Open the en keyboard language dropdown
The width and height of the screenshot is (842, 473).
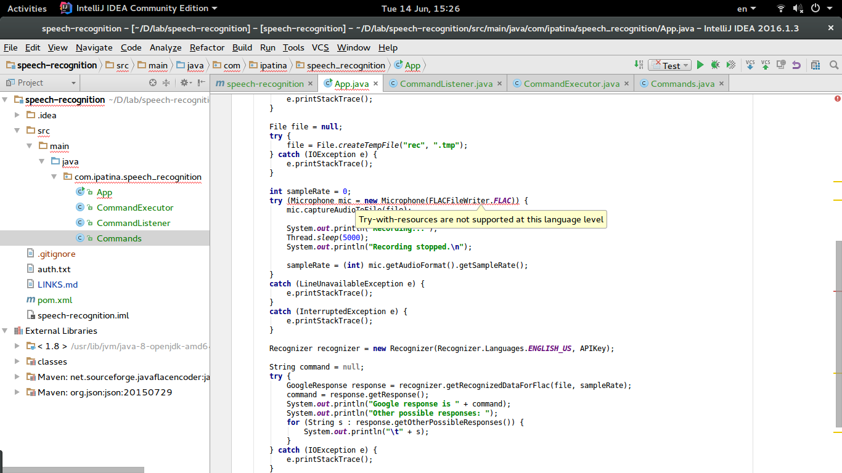[746, 9]
